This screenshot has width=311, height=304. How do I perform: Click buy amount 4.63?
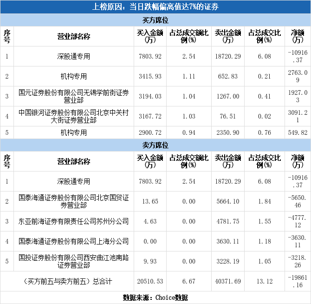pyautogui.click(x=150, y=221)
